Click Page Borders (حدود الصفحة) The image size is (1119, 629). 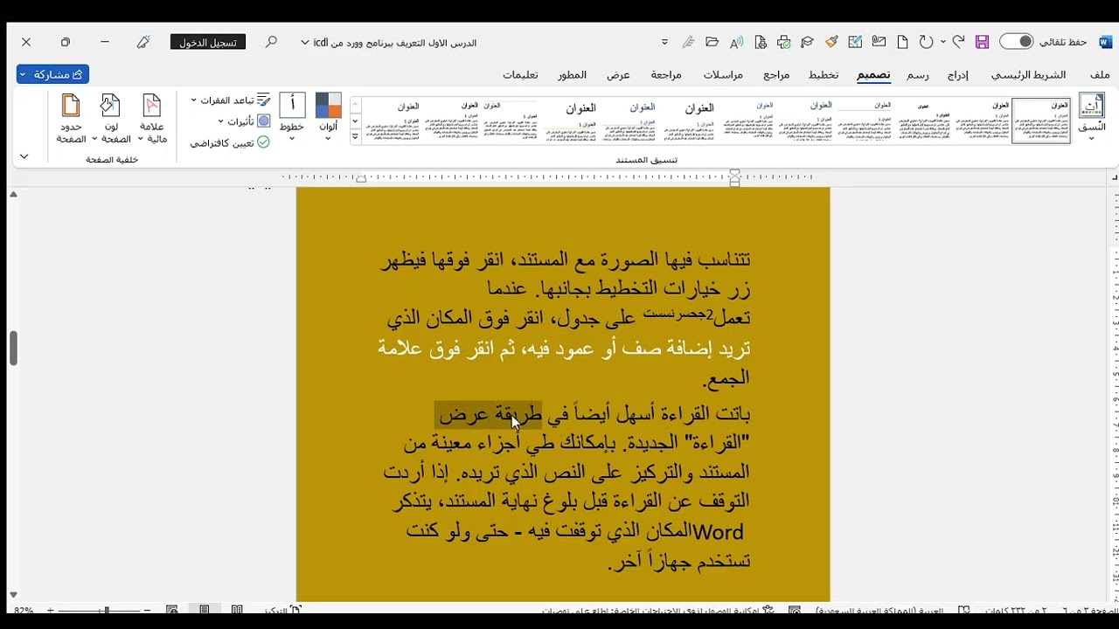(71, 119)
